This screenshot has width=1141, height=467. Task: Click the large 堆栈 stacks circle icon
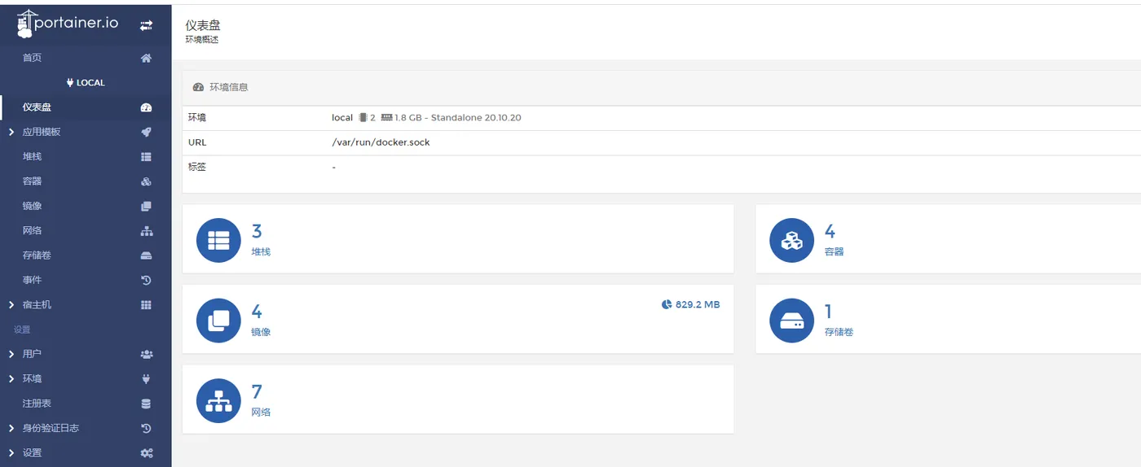218,240
